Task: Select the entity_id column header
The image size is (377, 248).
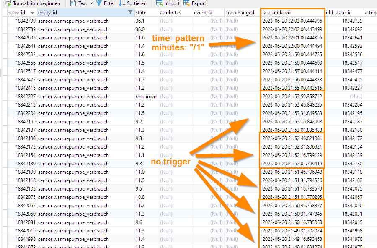Action: point(85,13)
